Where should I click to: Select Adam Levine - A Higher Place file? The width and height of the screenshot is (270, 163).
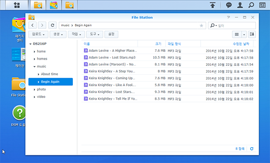point(167,51)
